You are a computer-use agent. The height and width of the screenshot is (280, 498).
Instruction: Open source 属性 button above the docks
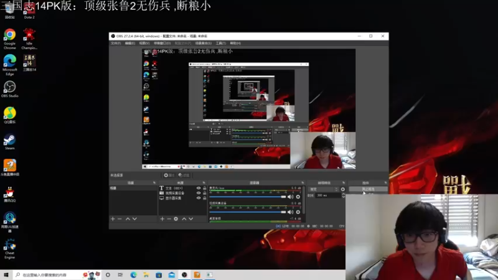click(x=169, y=175)
